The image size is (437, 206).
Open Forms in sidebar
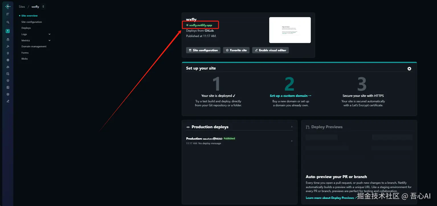[x=25, y=53]
